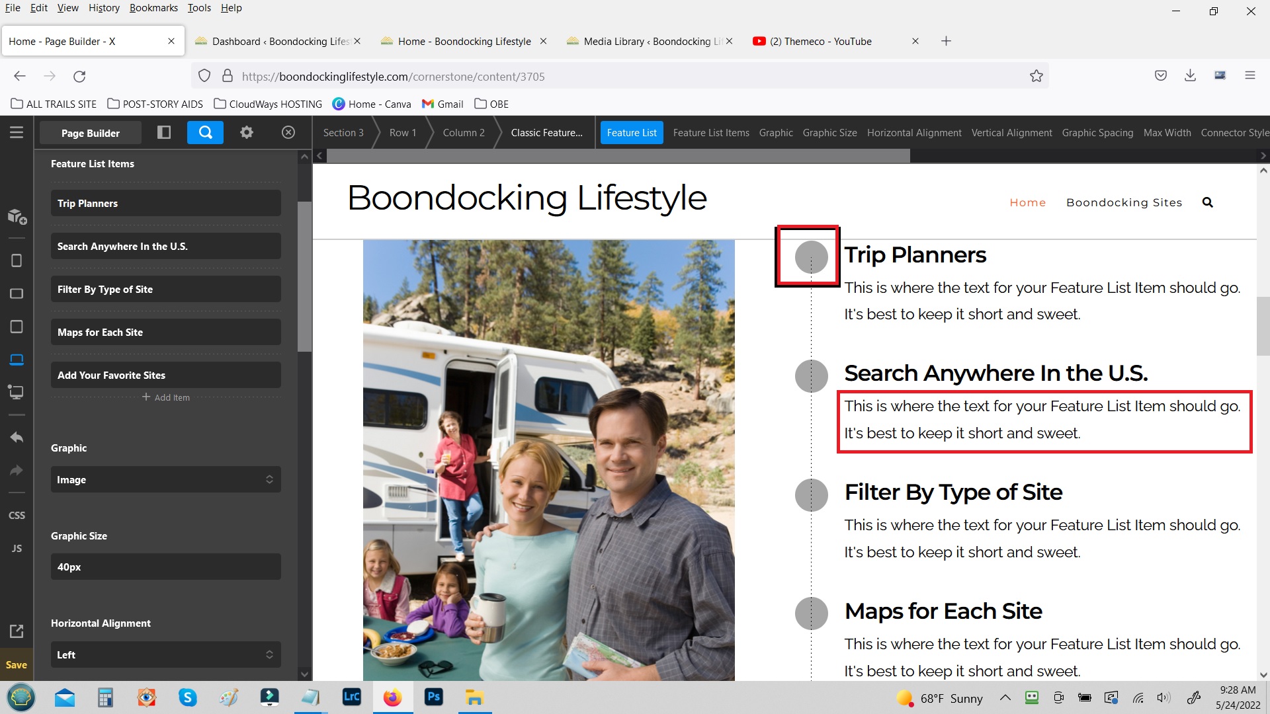Click the site search magnifier icon

[1207, 202]
